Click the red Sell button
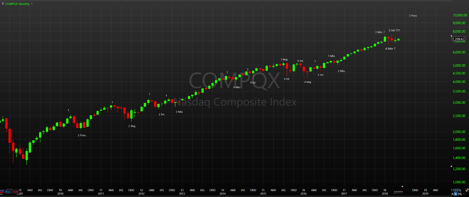The width and height of the screenshot is (469, 197). (x=16, y=192)
